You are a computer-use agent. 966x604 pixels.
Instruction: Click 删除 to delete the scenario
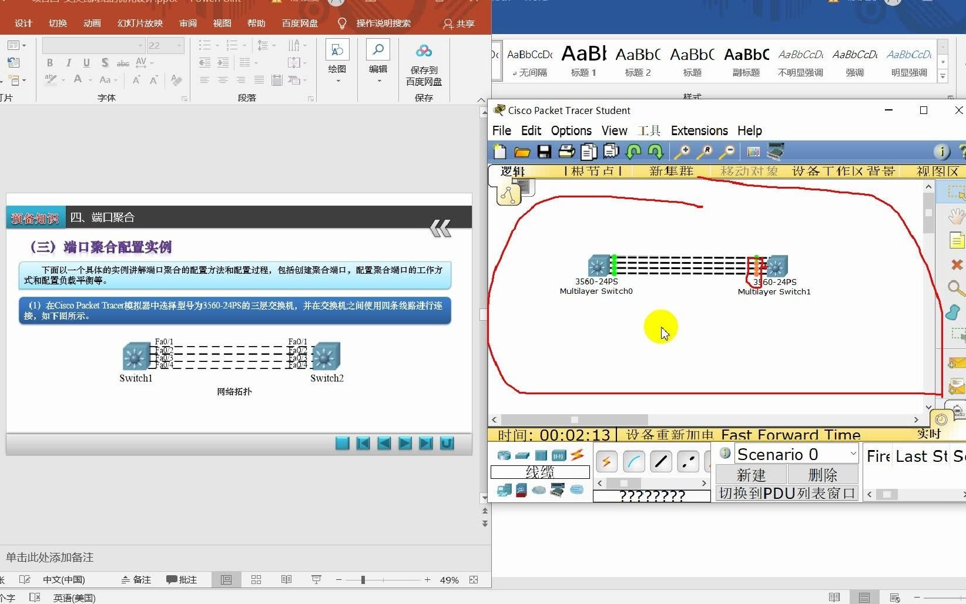click(823, 474)
